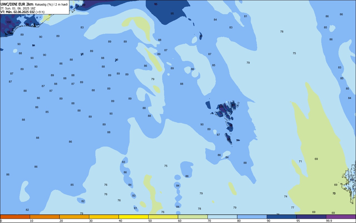Pick the light green 60–70 legend segment
The height and width of the screenshot is (223, 356).
[x=193, y=217]
